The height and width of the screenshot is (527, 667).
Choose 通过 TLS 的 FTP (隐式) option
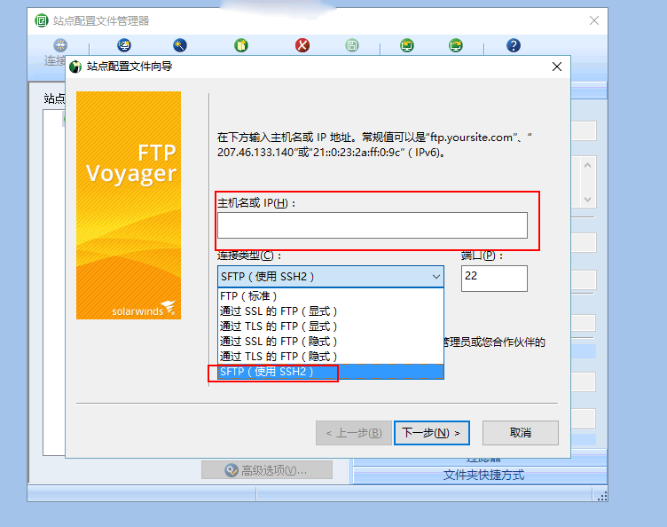(331, 357)
